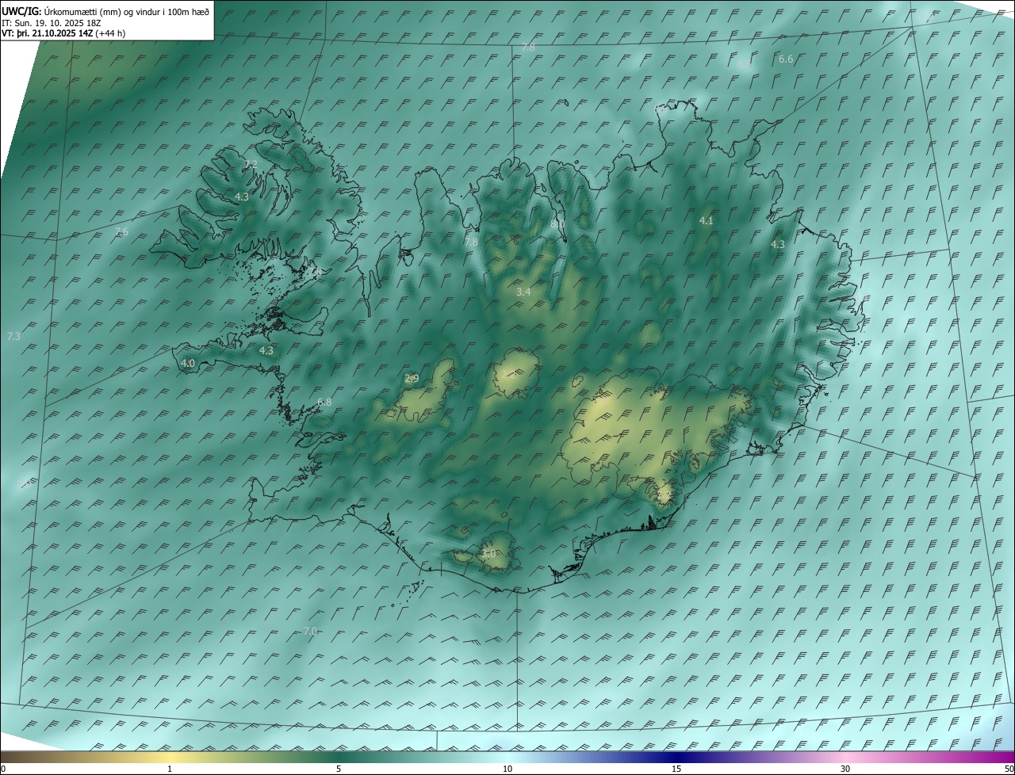
Task: Click the 6.6 value label on the map
Action: tap(786, 59)
